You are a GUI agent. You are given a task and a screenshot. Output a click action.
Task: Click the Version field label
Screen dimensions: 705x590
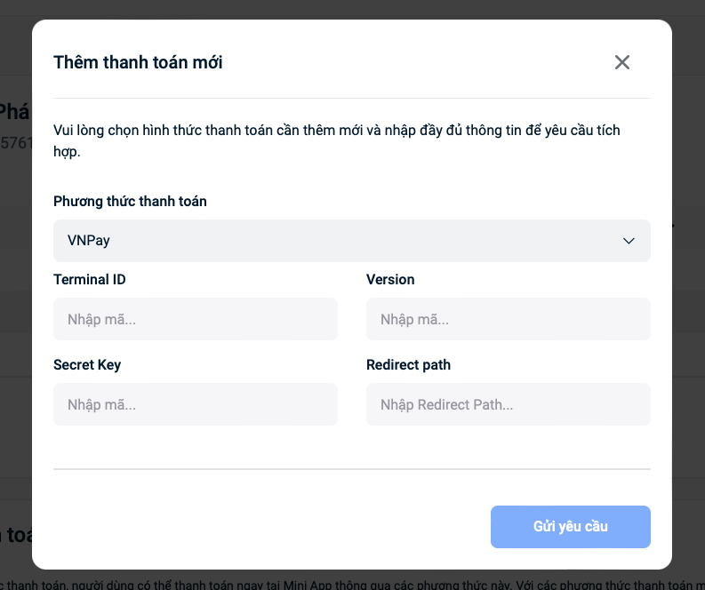390,280
